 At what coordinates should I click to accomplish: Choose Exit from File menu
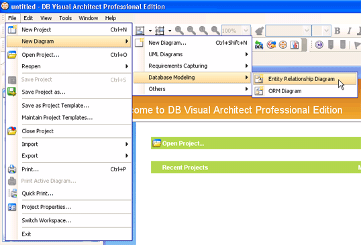pyautogui.click(x=68, y=234)
